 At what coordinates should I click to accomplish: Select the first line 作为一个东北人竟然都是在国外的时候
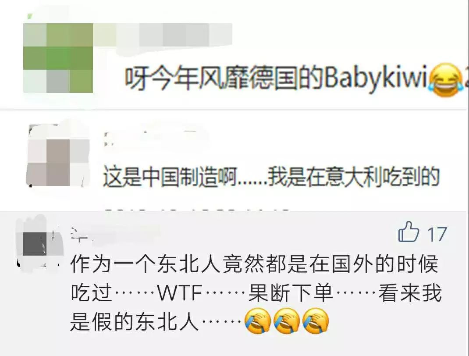tap(254, 264)
